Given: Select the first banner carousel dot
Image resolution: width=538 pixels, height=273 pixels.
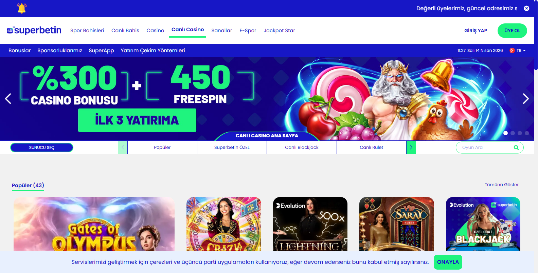Looking at the screenshot, I should coord(505,133).
